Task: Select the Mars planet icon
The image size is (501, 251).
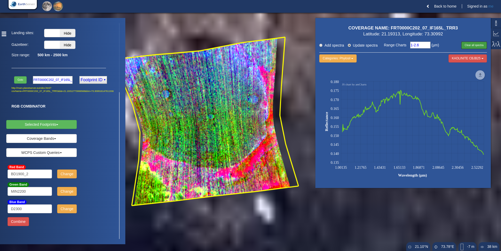Action: tap(58, 6)
